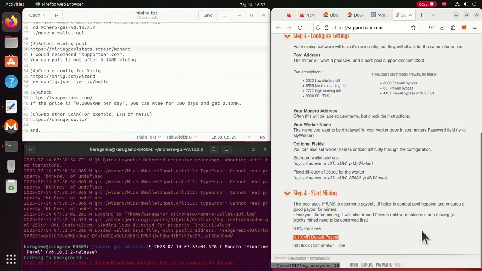Open Firefox list all tabs dropdown

[x=434, y=15]
